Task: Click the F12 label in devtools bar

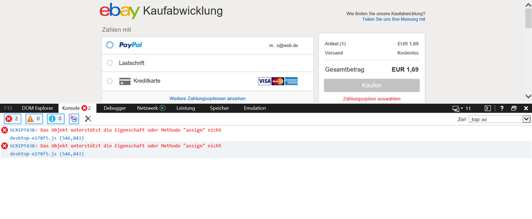Action: (x=9, y=108)
